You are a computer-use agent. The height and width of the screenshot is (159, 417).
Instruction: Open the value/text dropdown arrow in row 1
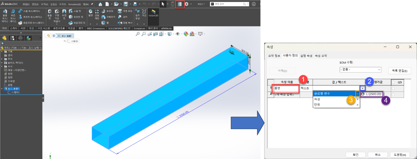pyautogui.click(x=363, y=88)
